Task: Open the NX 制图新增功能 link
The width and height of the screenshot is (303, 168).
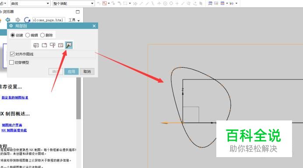Action: pyautogui.click(x=14, y=130)
